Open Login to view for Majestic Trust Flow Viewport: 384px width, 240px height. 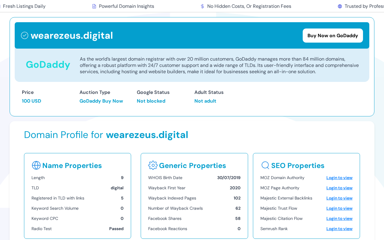click(x=339, y=208)
